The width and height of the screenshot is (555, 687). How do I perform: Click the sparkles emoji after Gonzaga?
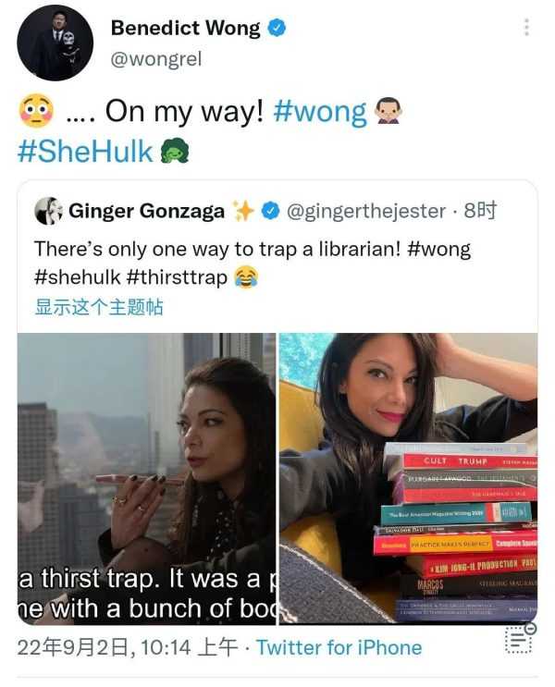(x=244, y=211)
